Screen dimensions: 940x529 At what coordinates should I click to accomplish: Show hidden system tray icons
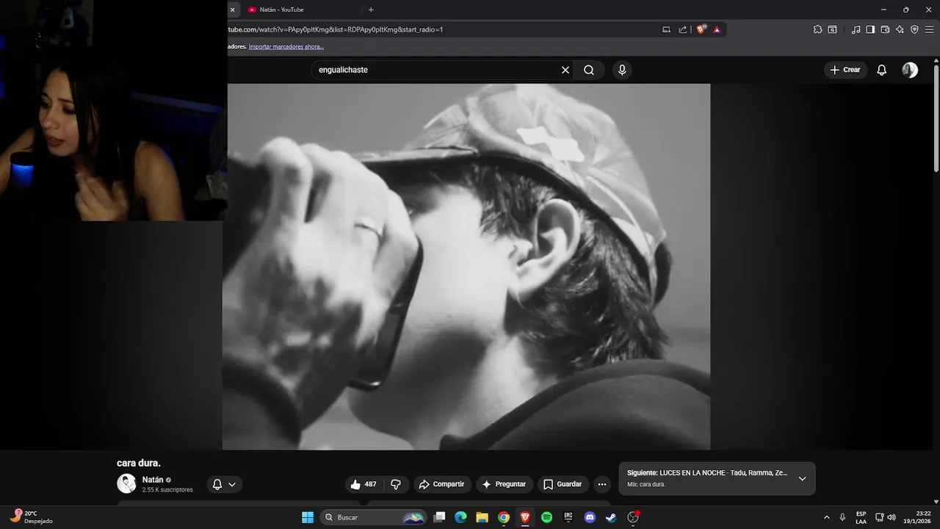pos(827,517)
